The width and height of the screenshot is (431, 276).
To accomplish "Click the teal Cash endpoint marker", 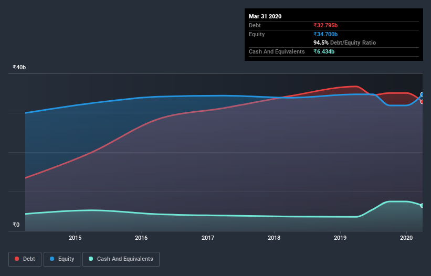I will 422,205.
